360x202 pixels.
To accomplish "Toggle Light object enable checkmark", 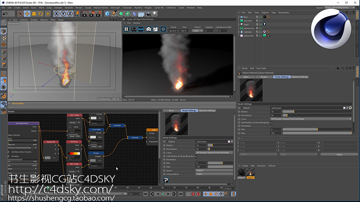I will coord(261,24).
